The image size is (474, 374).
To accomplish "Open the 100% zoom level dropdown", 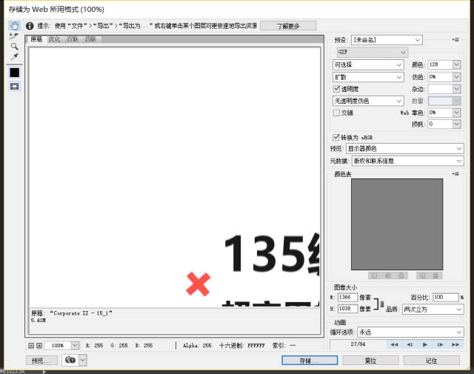I will tap(75, 345).
